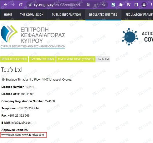153x143 pixels.
Task: Open REGULATED ENTITIES menu item
Action: click(x=103, y=15)
